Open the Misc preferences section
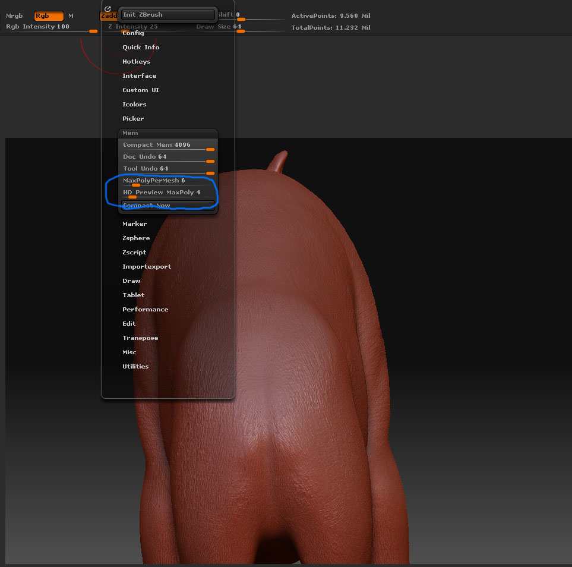 pos(129,352)
